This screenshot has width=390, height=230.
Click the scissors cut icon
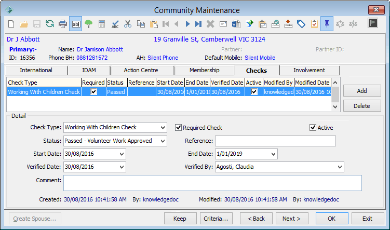(x=128, y=24)
